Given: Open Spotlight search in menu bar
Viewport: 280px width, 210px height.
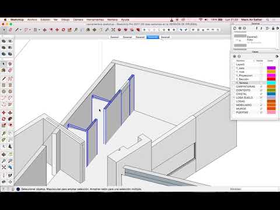Looking at the screenshot, I should 268,20.
